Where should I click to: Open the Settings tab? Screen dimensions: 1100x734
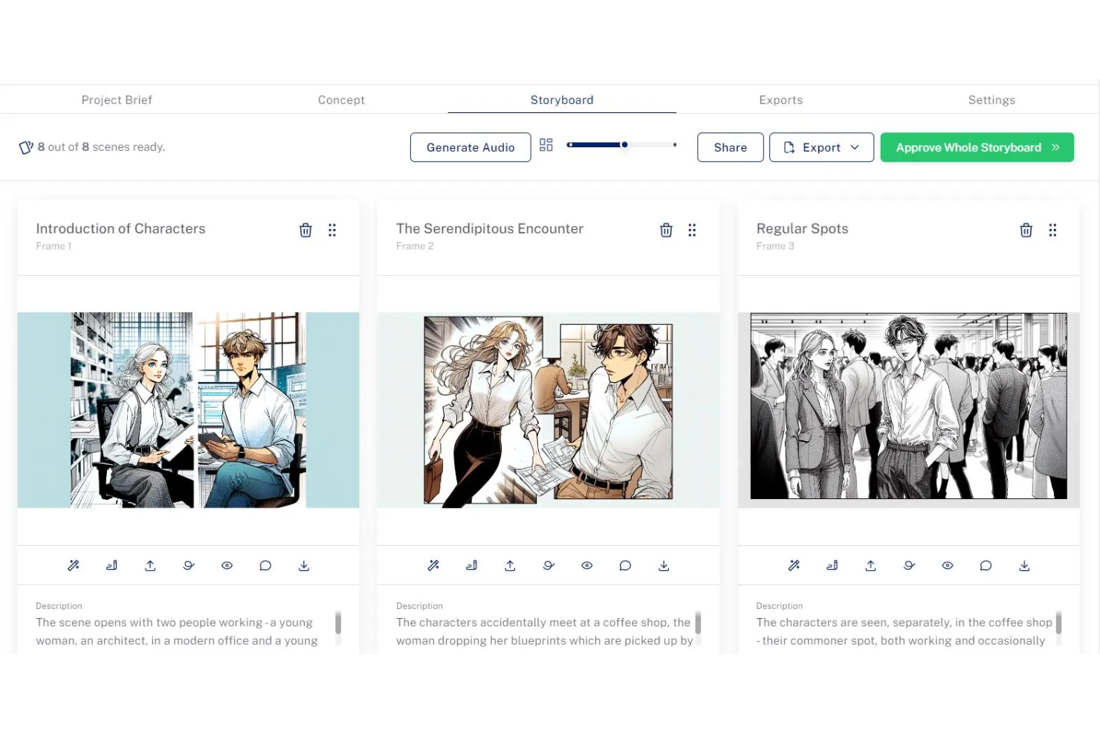(x=991, y=100)
